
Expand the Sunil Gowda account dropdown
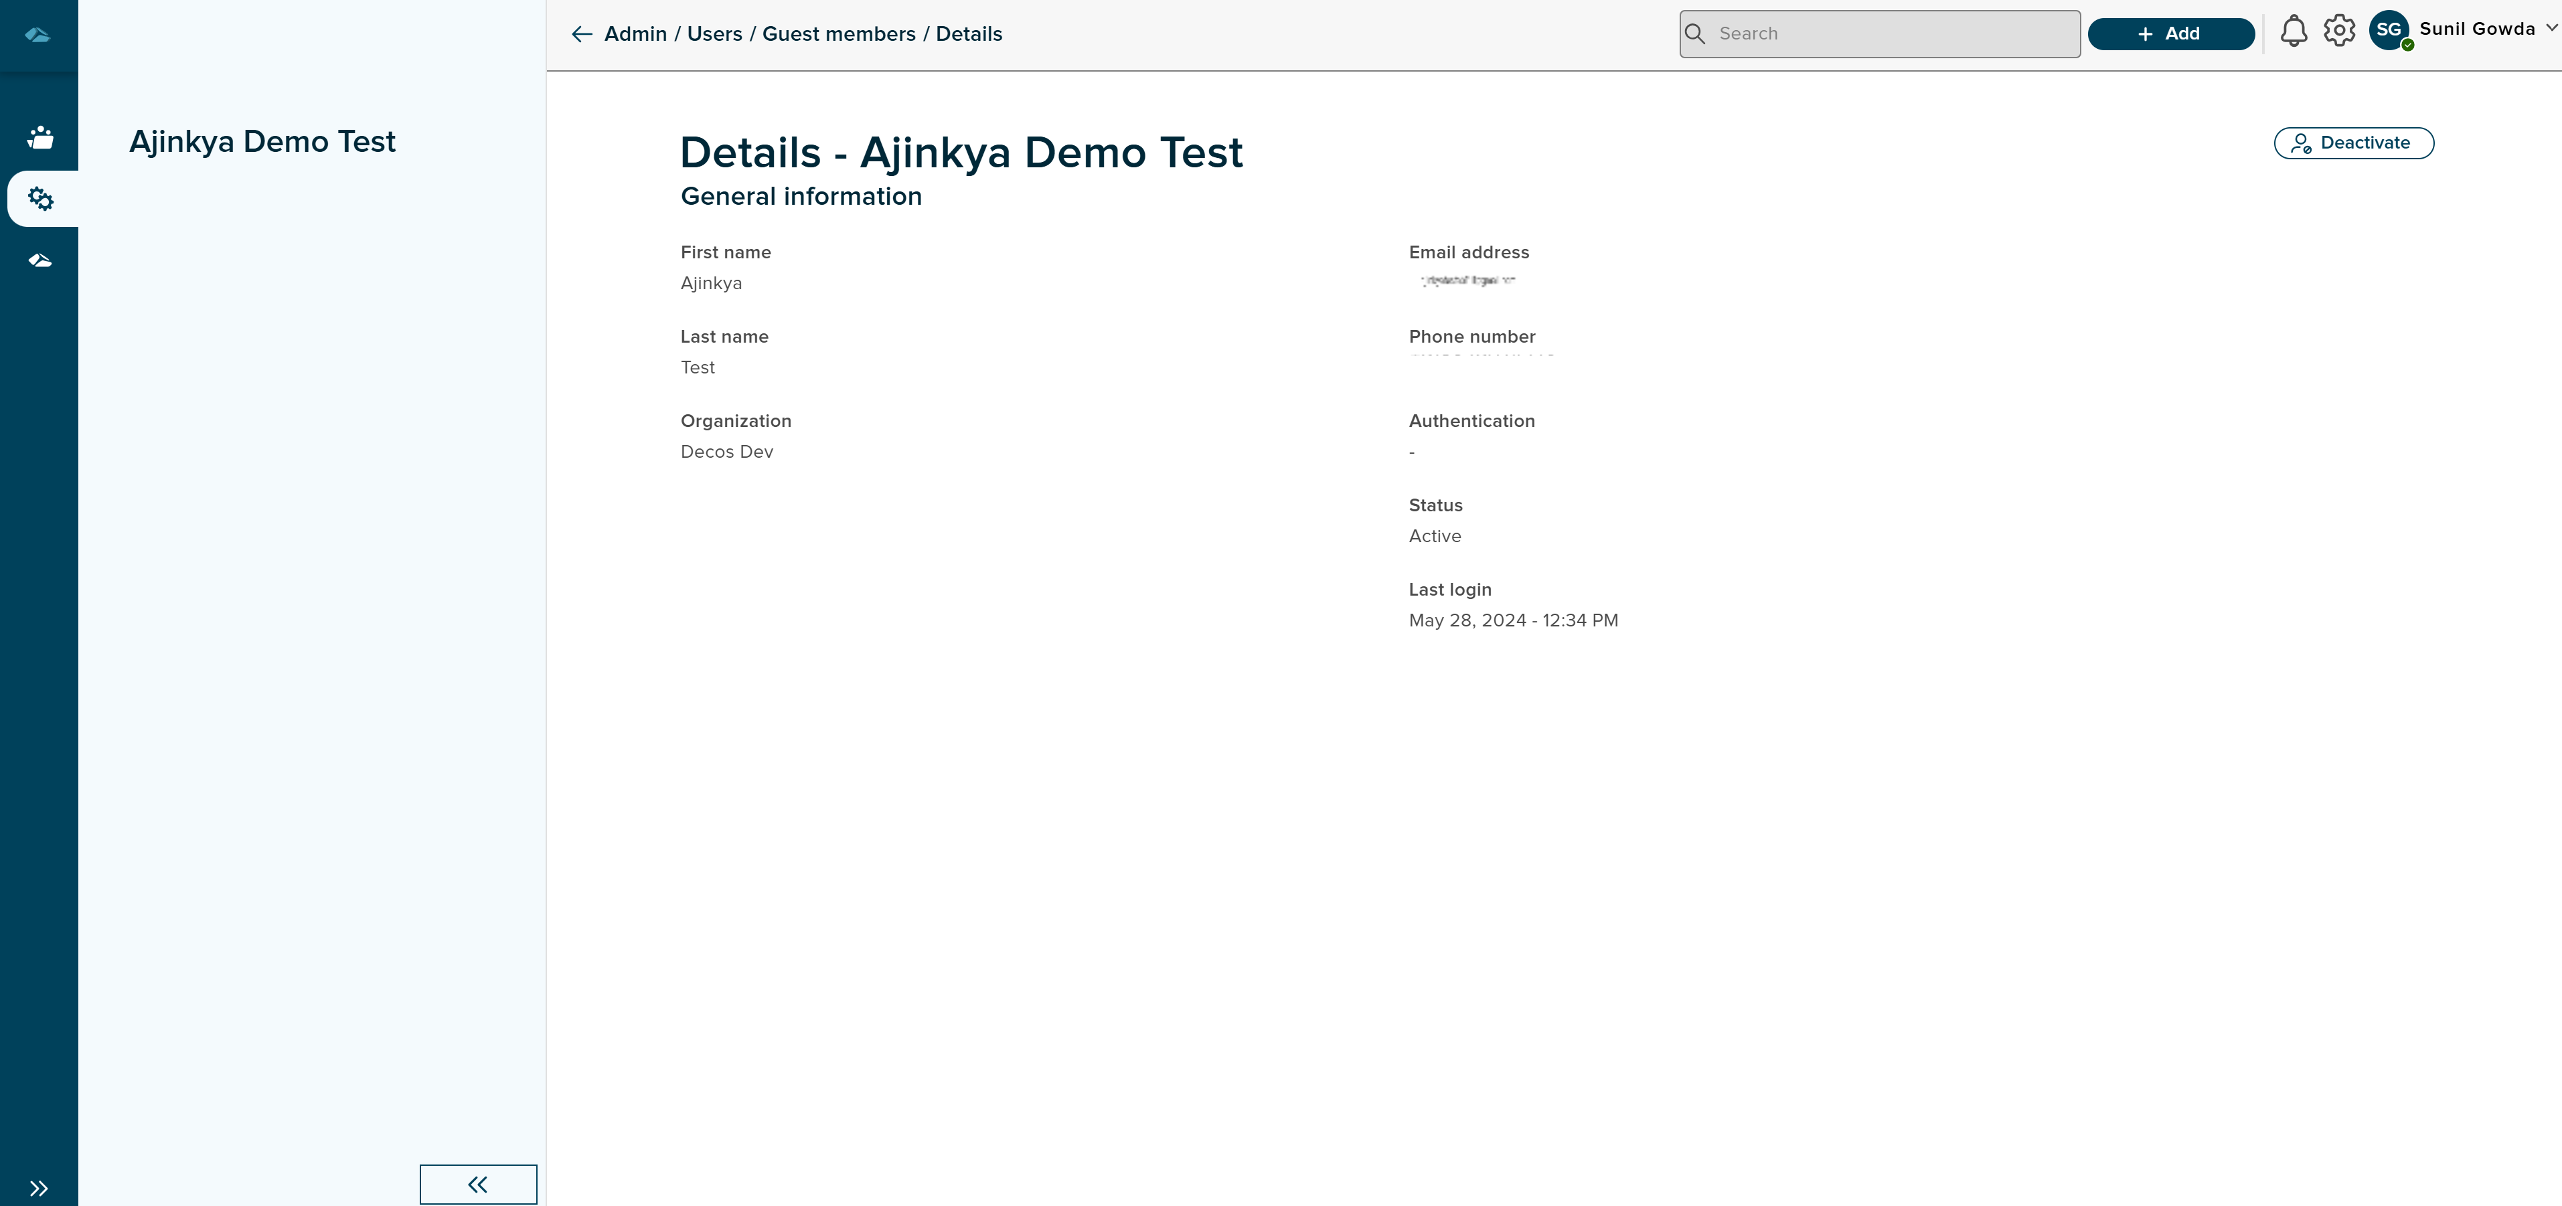(x=2551, y=28)
